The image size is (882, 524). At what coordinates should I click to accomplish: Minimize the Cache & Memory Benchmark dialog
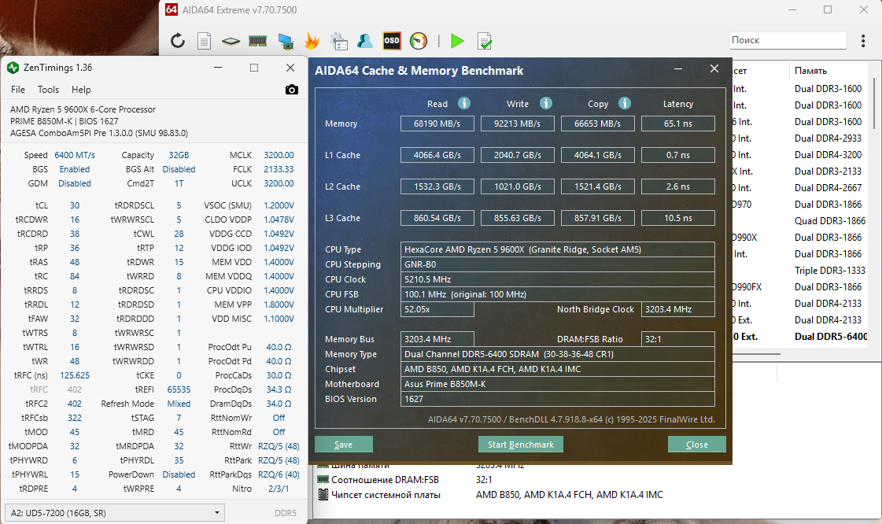(x=678, y=68)
